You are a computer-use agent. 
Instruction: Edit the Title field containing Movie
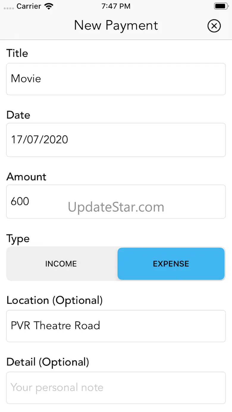pyautogui.click(x=116, y=79)
